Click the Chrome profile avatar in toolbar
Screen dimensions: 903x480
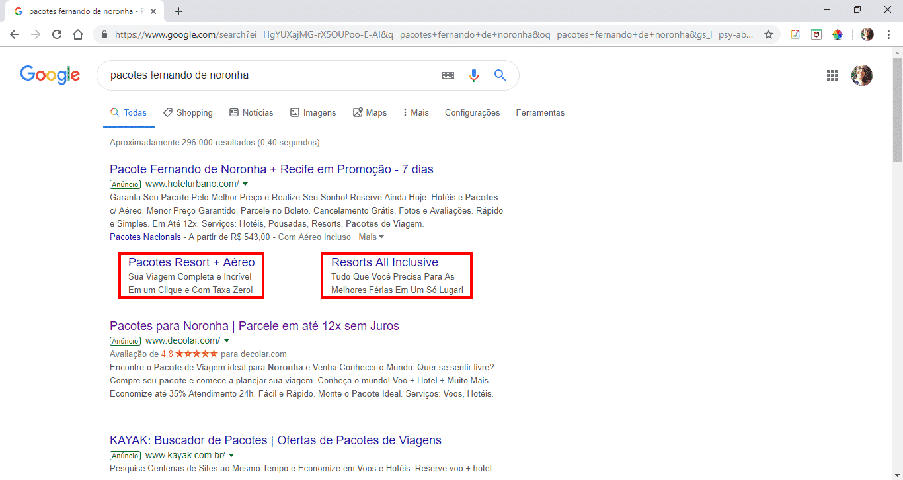tap(867, 34)
